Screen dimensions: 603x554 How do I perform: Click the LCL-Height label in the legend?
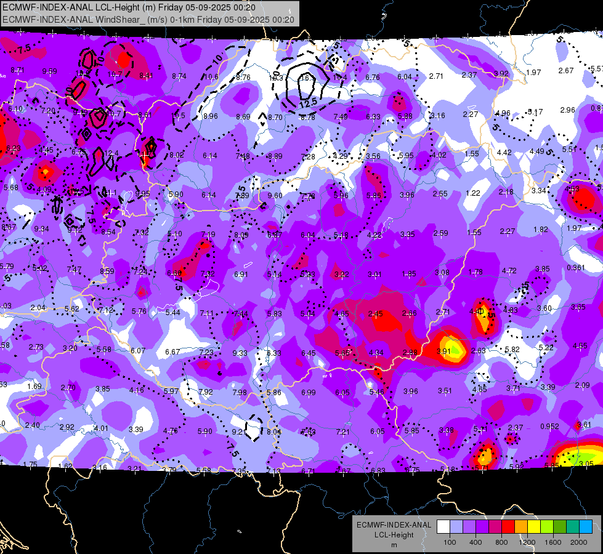click(394, 535)
